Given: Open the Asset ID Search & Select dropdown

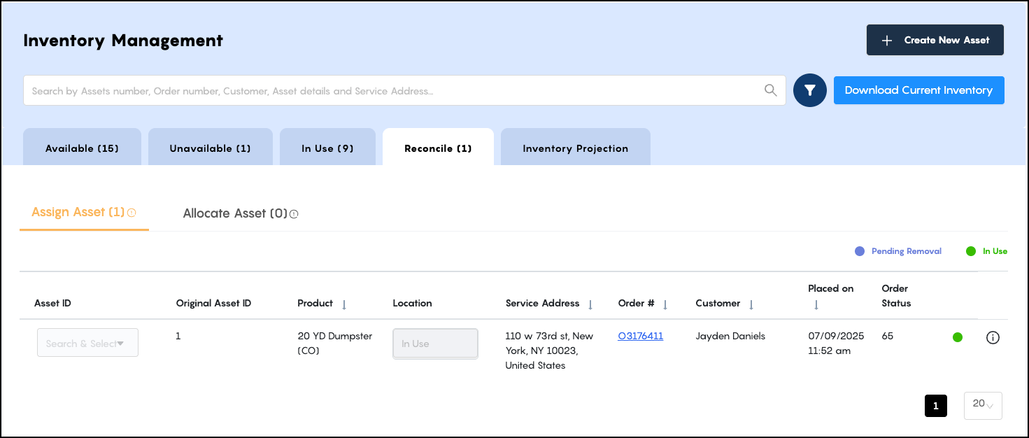Looking at the screenshot, I should pyautogui.click(x=87, y=342).
